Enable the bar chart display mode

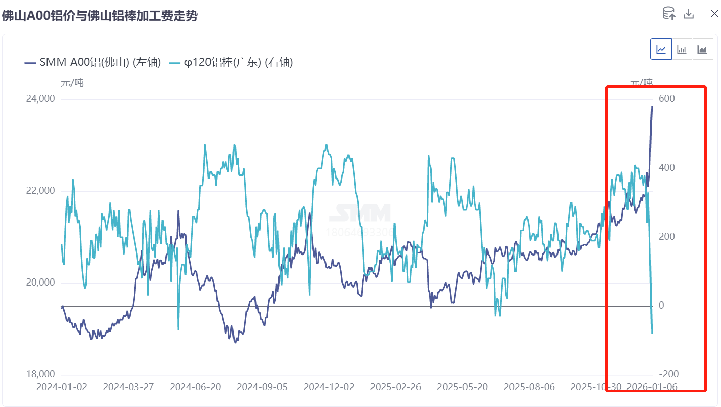682,49
